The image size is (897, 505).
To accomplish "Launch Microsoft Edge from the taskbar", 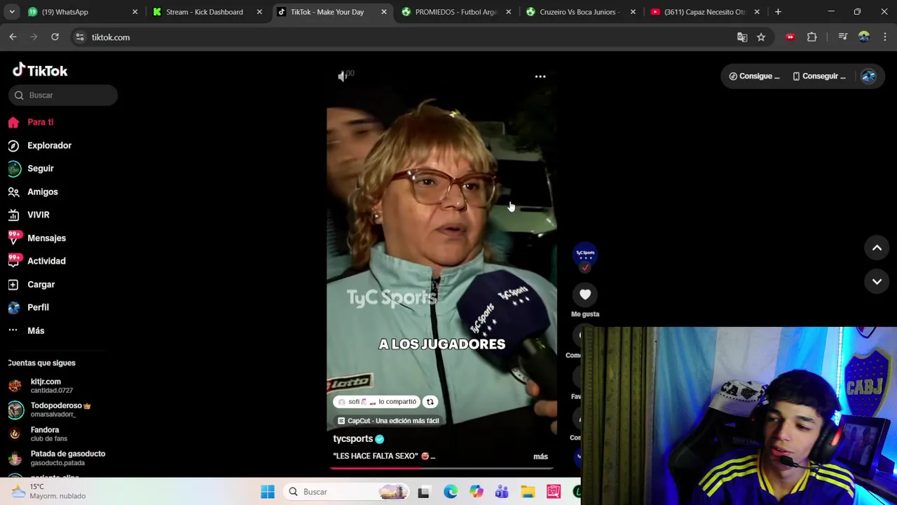I will [450, 492].
